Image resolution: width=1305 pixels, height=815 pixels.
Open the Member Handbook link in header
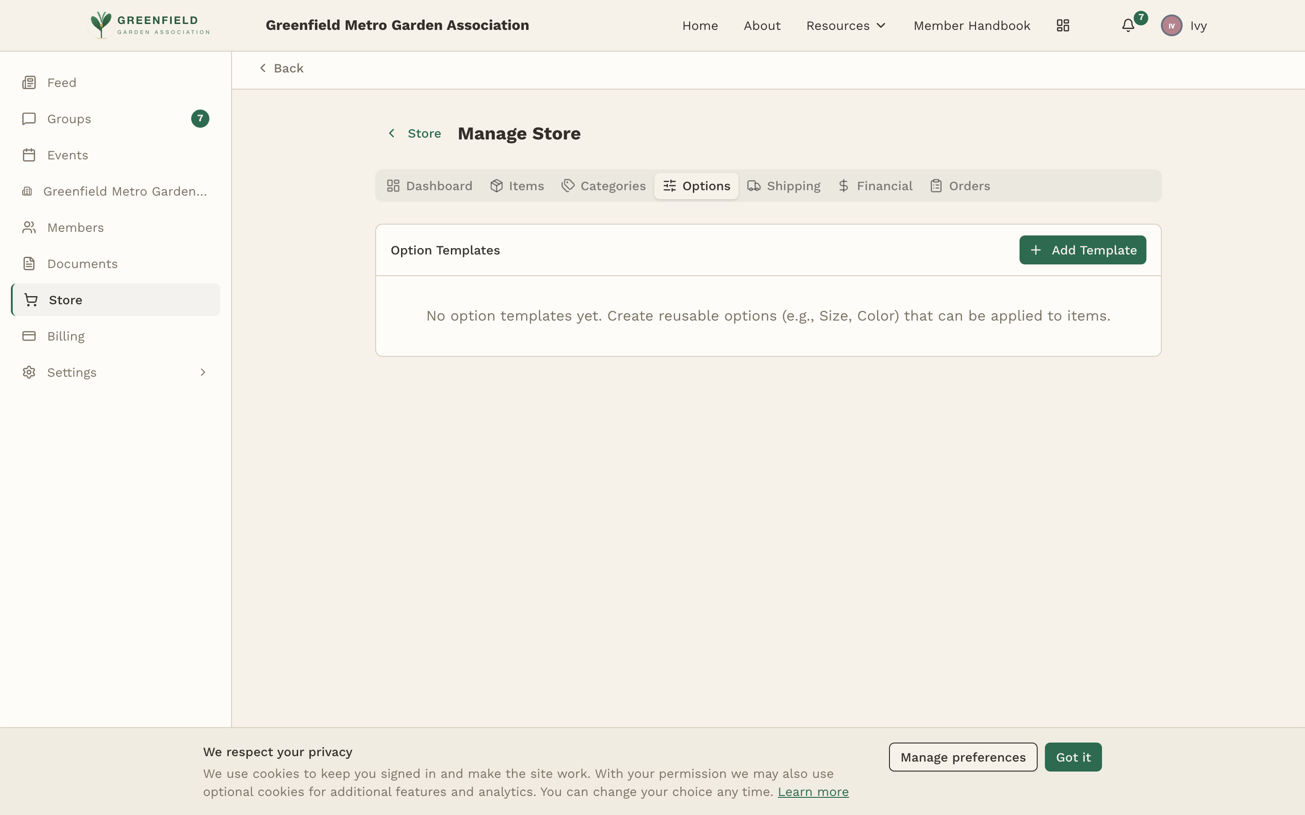tap(972, 25)
